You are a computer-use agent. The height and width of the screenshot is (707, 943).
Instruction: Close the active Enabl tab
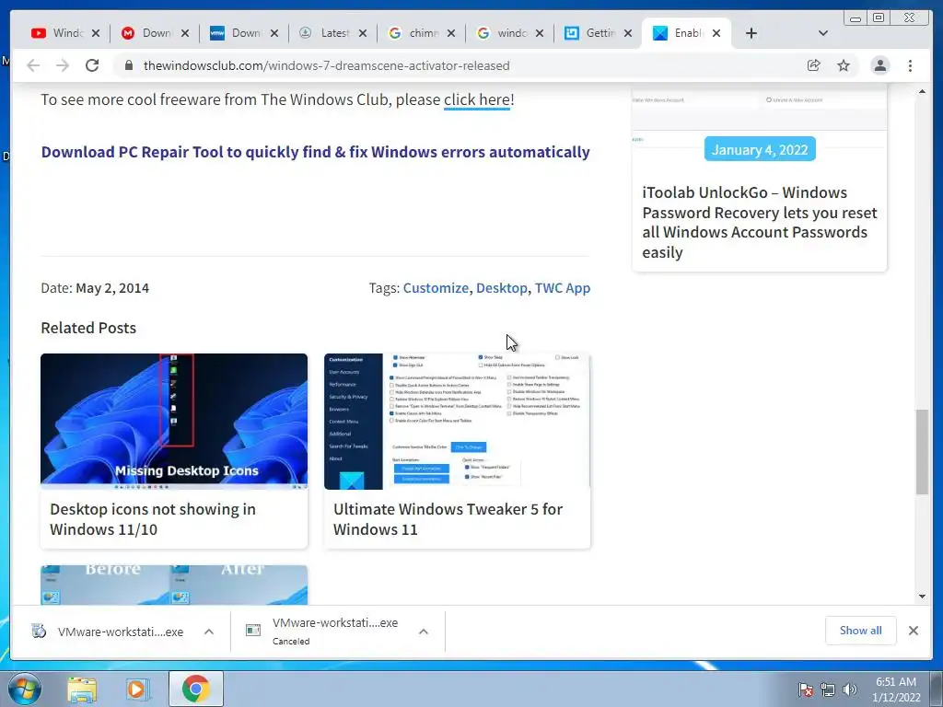tap(716, 33)
